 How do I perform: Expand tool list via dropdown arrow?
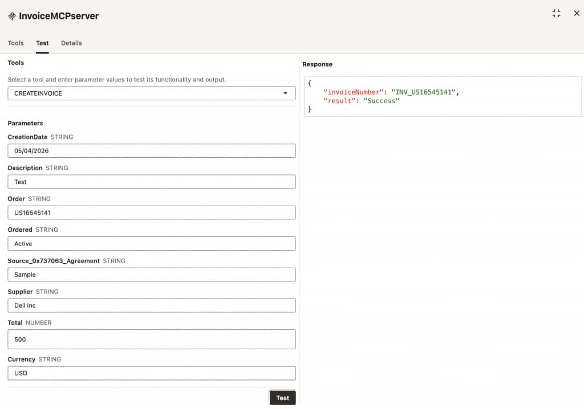pos(285,93)
